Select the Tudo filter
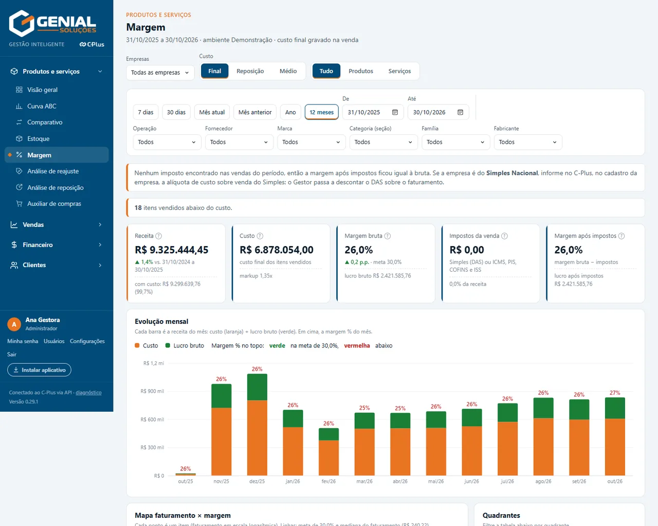This screenshot has height=526, width=658. point(326,71)
